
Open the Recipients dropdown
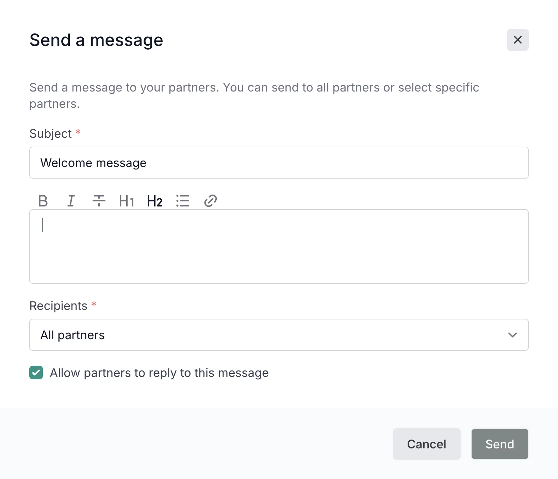(279, 335)
